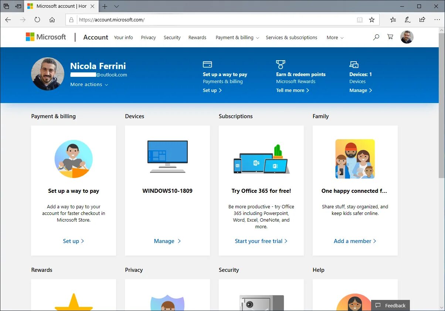Click the Rewards trophy icon in banner
445x311 pixels.
(281, 65)
